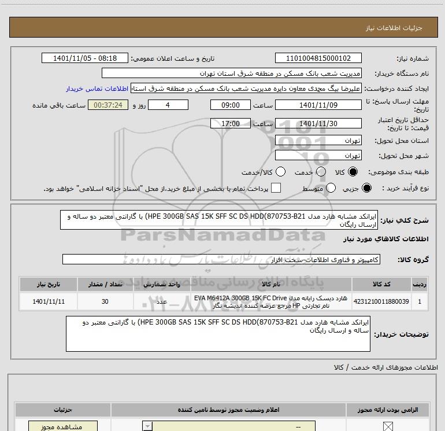The image size is (445, 431).
Task: Click the quantity cell 30
Action: (x=105, y=302)
